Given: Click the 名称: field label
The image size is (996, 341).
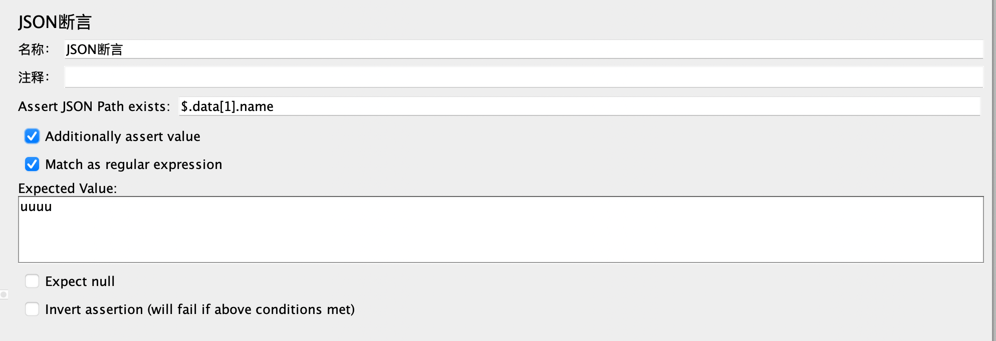Looking at the screenshot, I should (34, 49).
